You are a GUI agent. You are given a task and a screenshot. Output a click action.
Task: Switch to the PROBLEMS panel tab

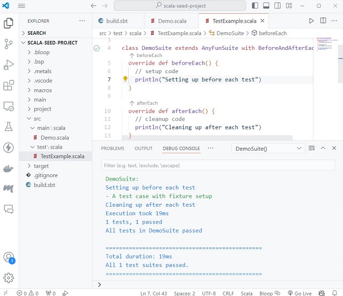click(112, 148)
